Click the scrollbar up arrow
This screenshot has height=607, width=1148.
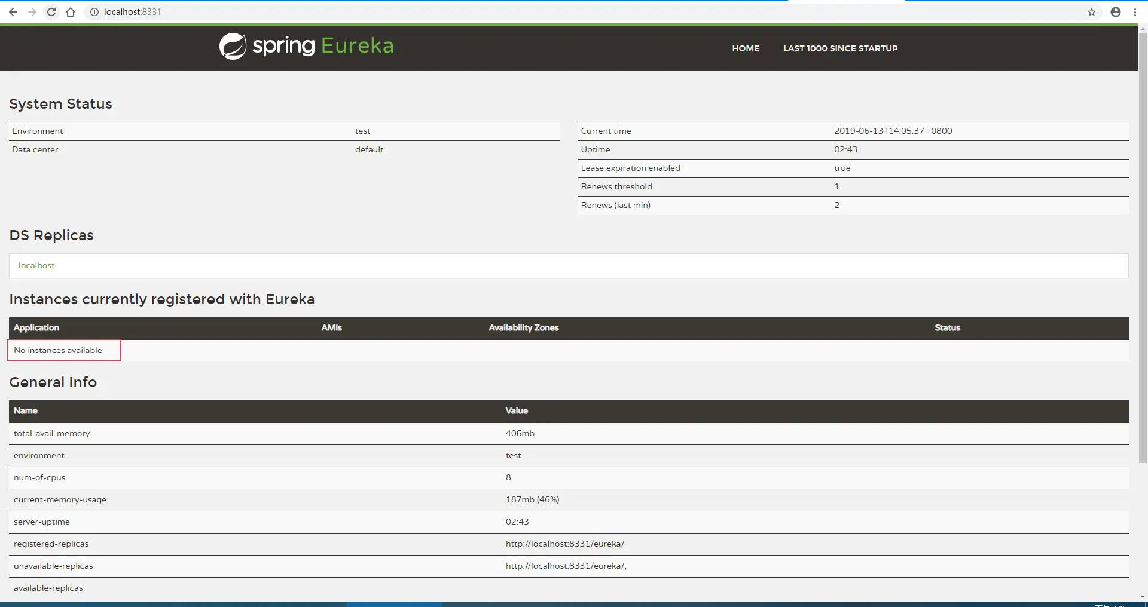(x=1143, y=28)
